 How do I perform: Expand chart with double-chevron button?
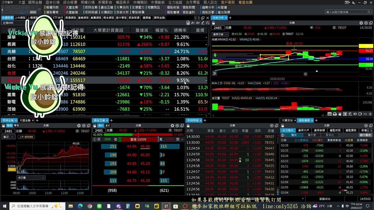pos(214,73)
